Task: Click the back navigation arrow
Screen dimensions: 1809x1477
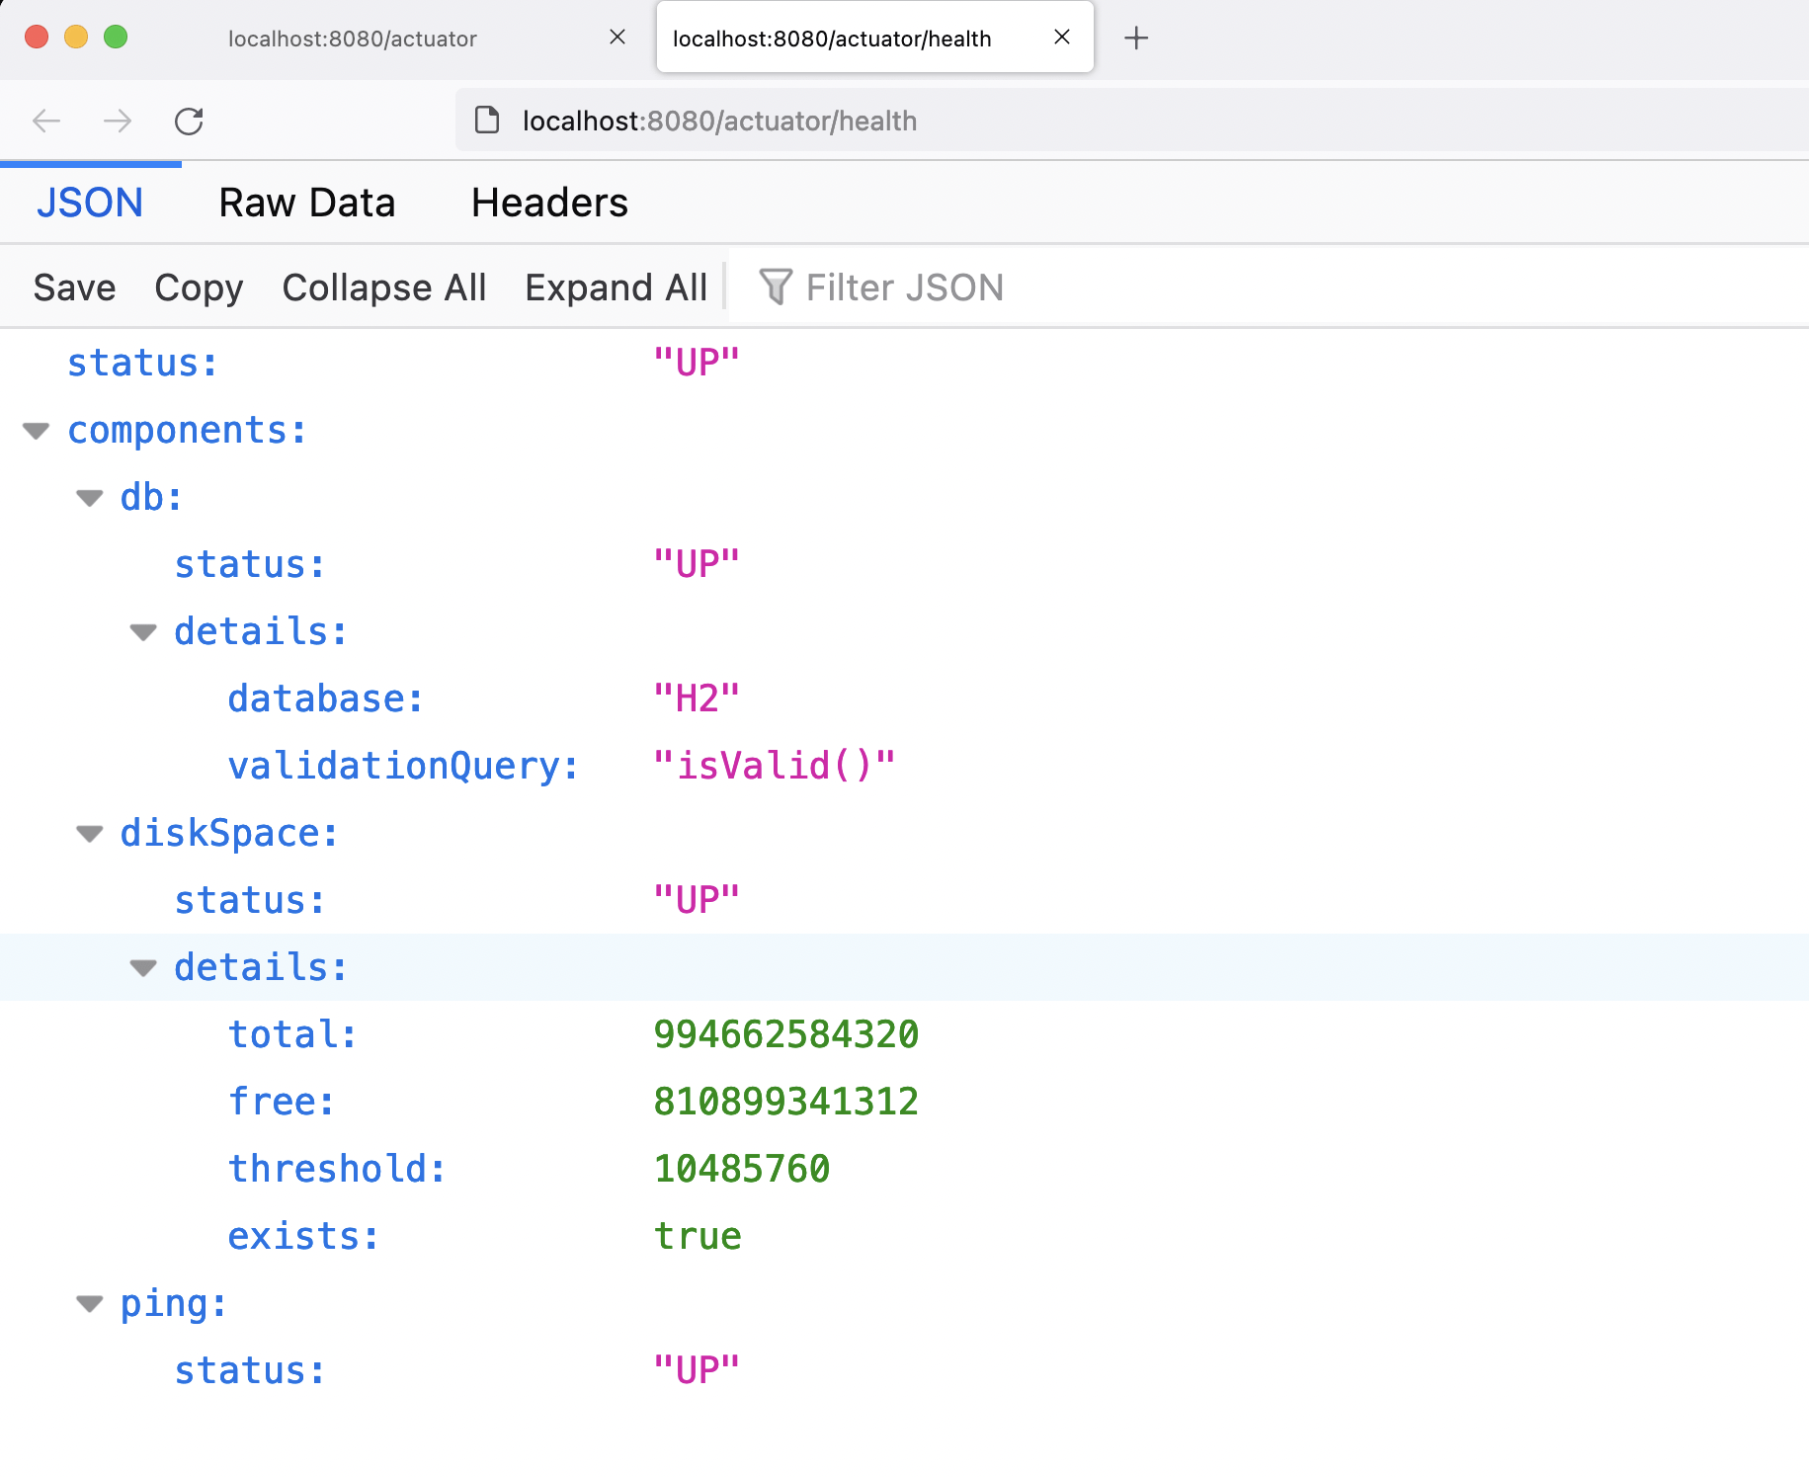Action: (45, 121)
